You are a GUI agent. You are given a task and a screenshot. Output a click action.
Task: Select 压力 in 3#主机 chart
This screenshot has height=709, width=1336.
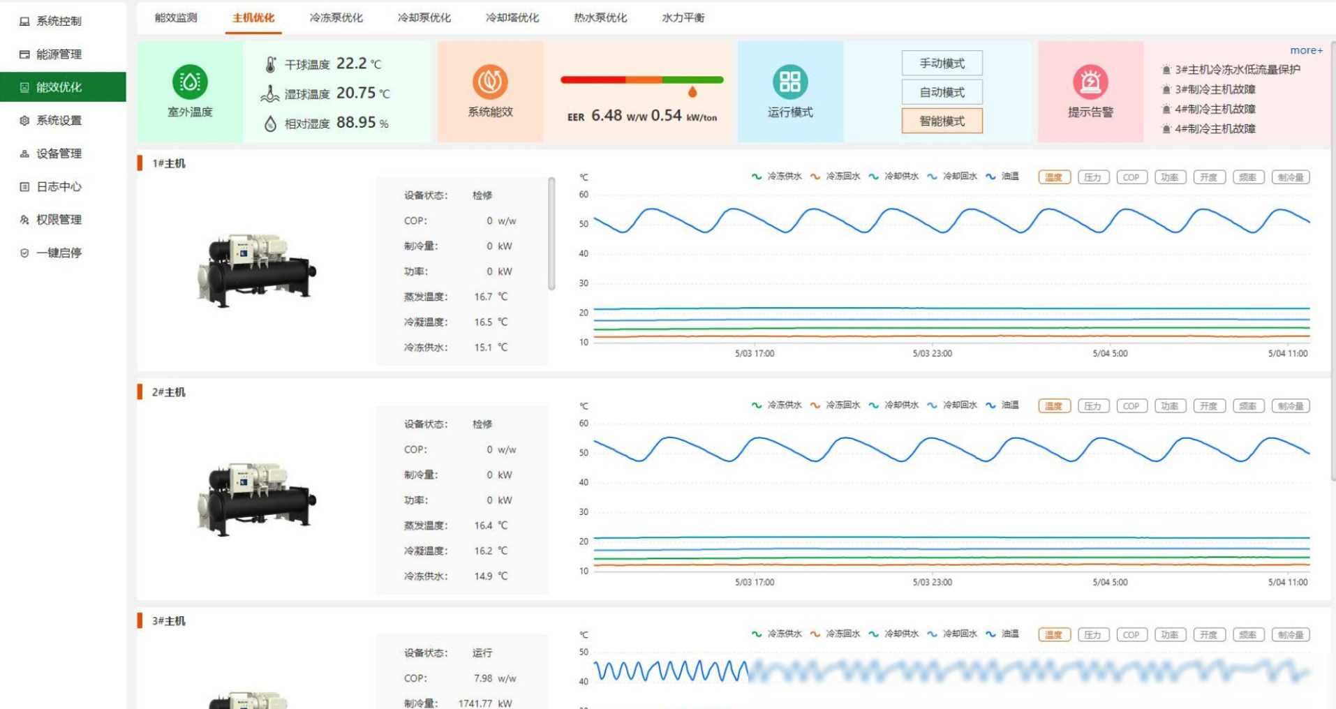[x=1093, y=635]
